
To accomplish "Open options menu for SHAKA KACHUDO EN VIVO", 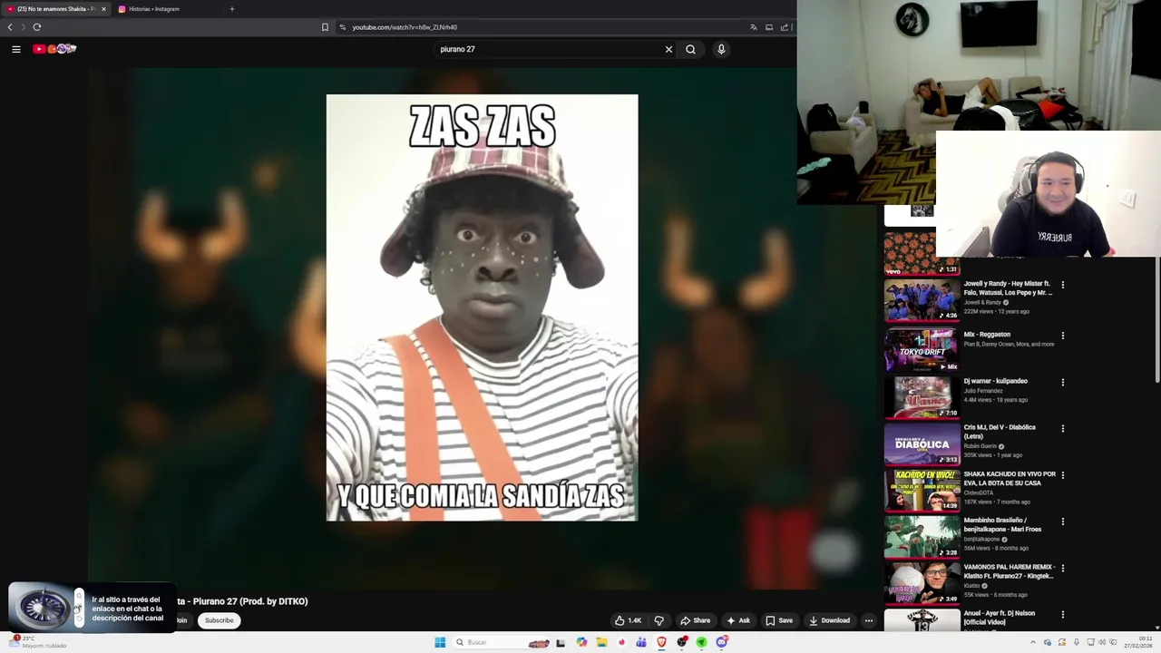I will (1063, 475).
